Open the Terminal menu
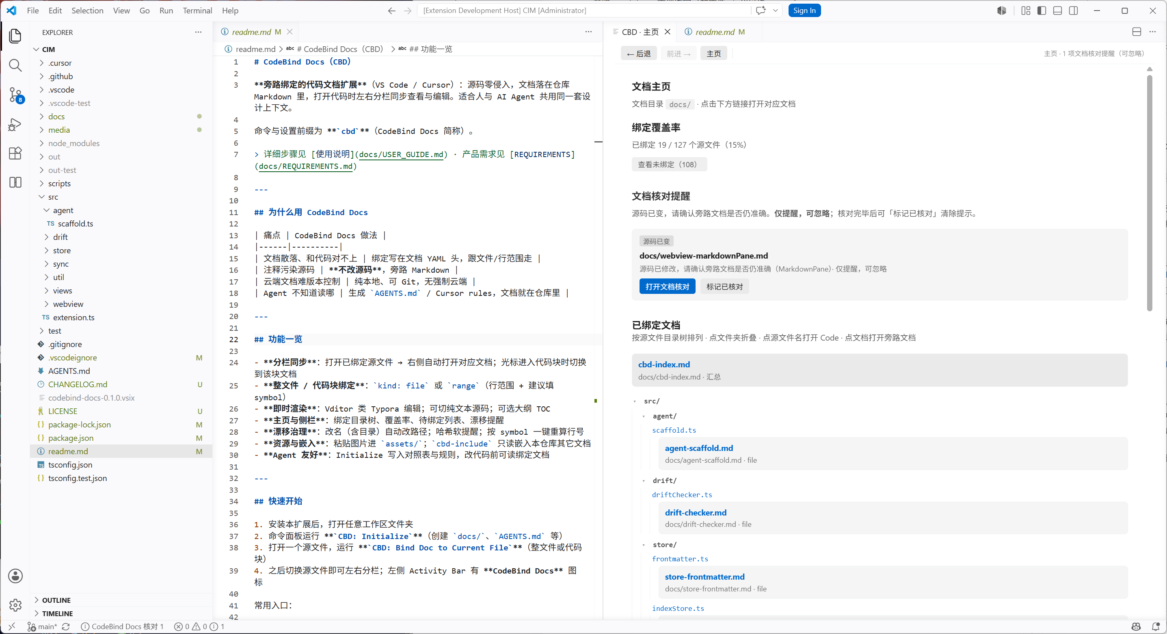This screenshot has height=634, width=1167. [x=197, y=11]
